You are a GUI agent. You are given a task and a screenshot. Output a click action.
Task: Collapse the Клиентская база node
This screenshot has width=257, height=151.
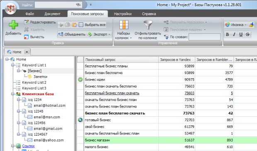pos(12,94)
